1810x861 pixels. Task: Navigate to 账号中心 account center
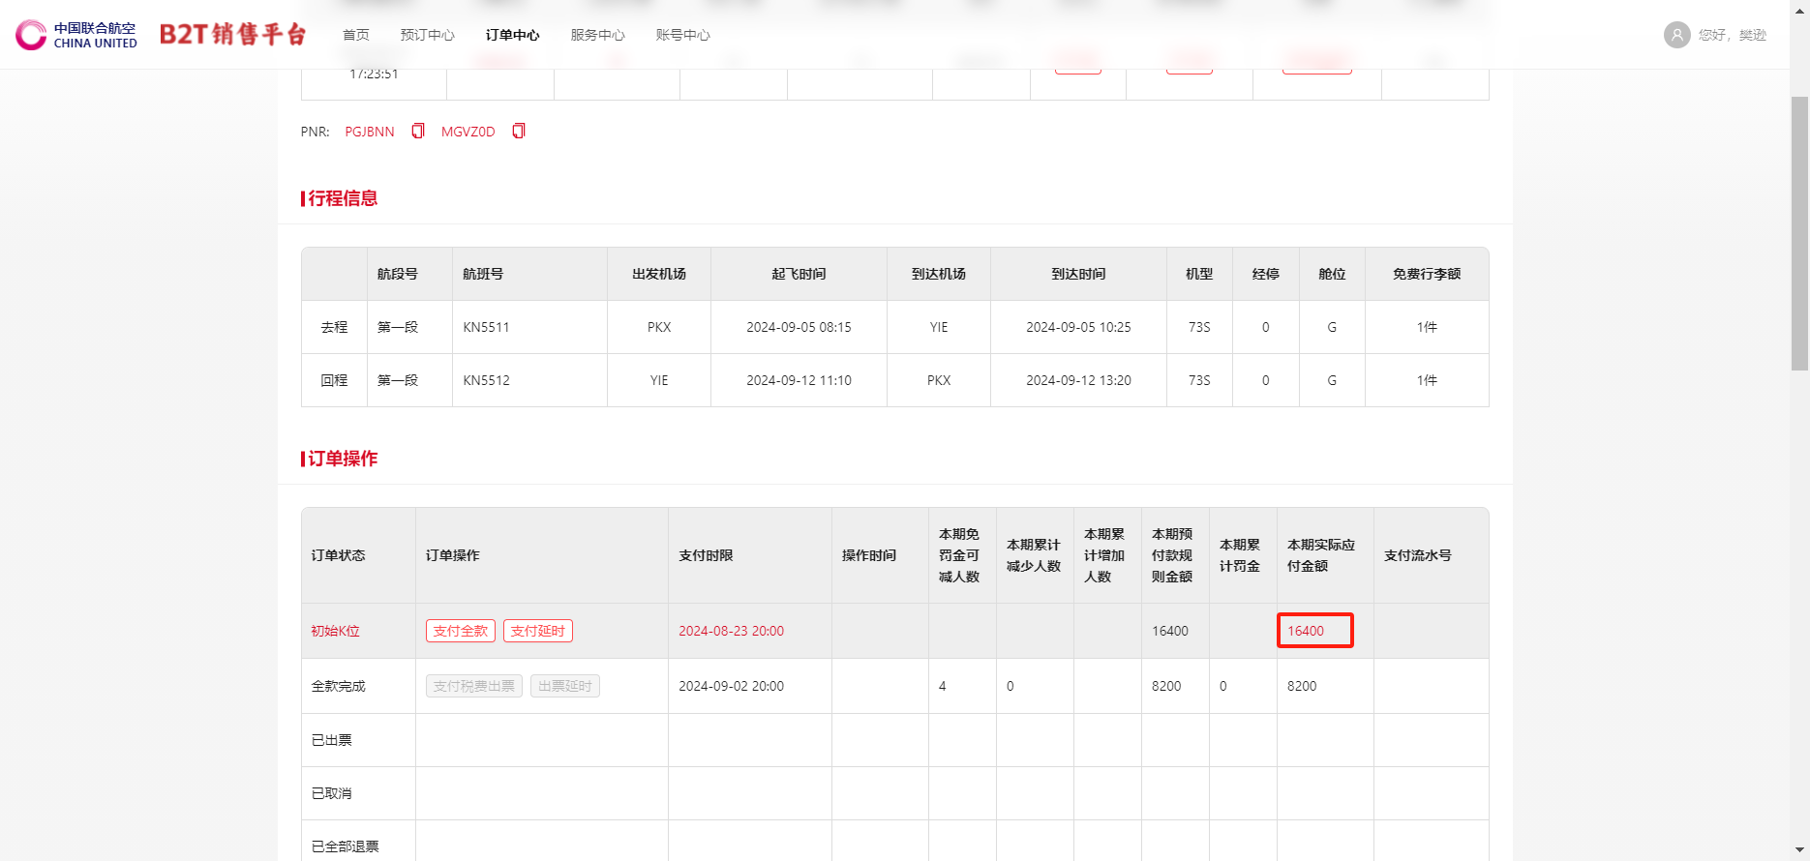[682, 35]
